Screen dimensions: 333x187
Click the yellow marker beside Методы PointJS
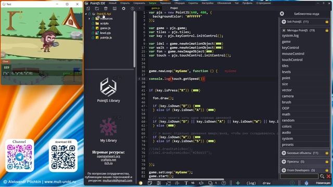327,31
